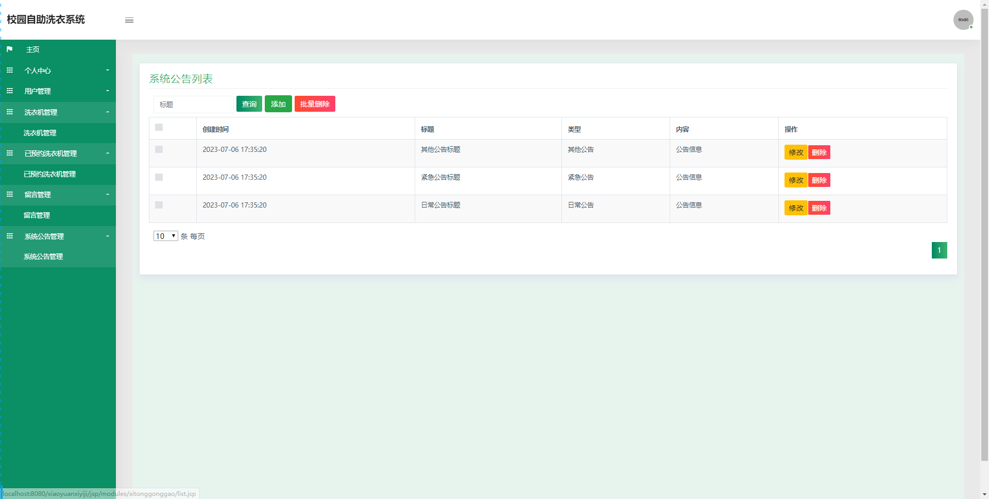The width and height of the screenshot is (989, 499).
Task: Click 删除 for 其他公告标题 row
Action: point(819,152)
